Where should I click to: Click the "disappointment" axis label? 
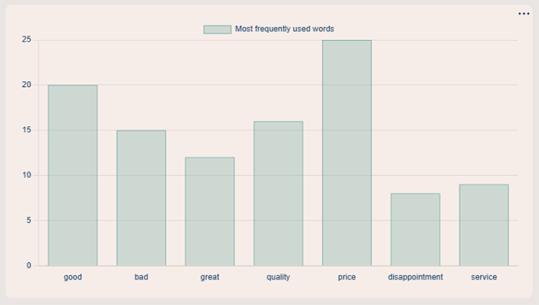(x=415, y=277)
